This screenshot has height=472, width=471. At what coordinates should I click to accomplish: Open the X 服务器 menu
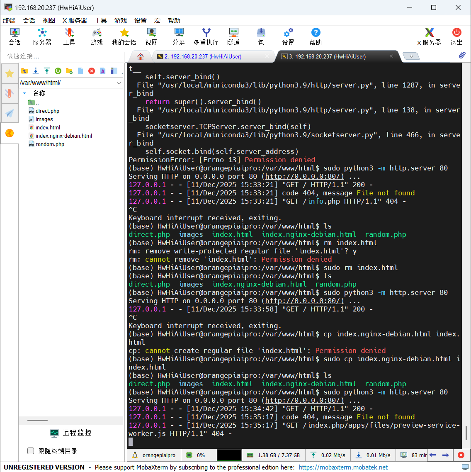pyautogui.click(x=75, y=20)
